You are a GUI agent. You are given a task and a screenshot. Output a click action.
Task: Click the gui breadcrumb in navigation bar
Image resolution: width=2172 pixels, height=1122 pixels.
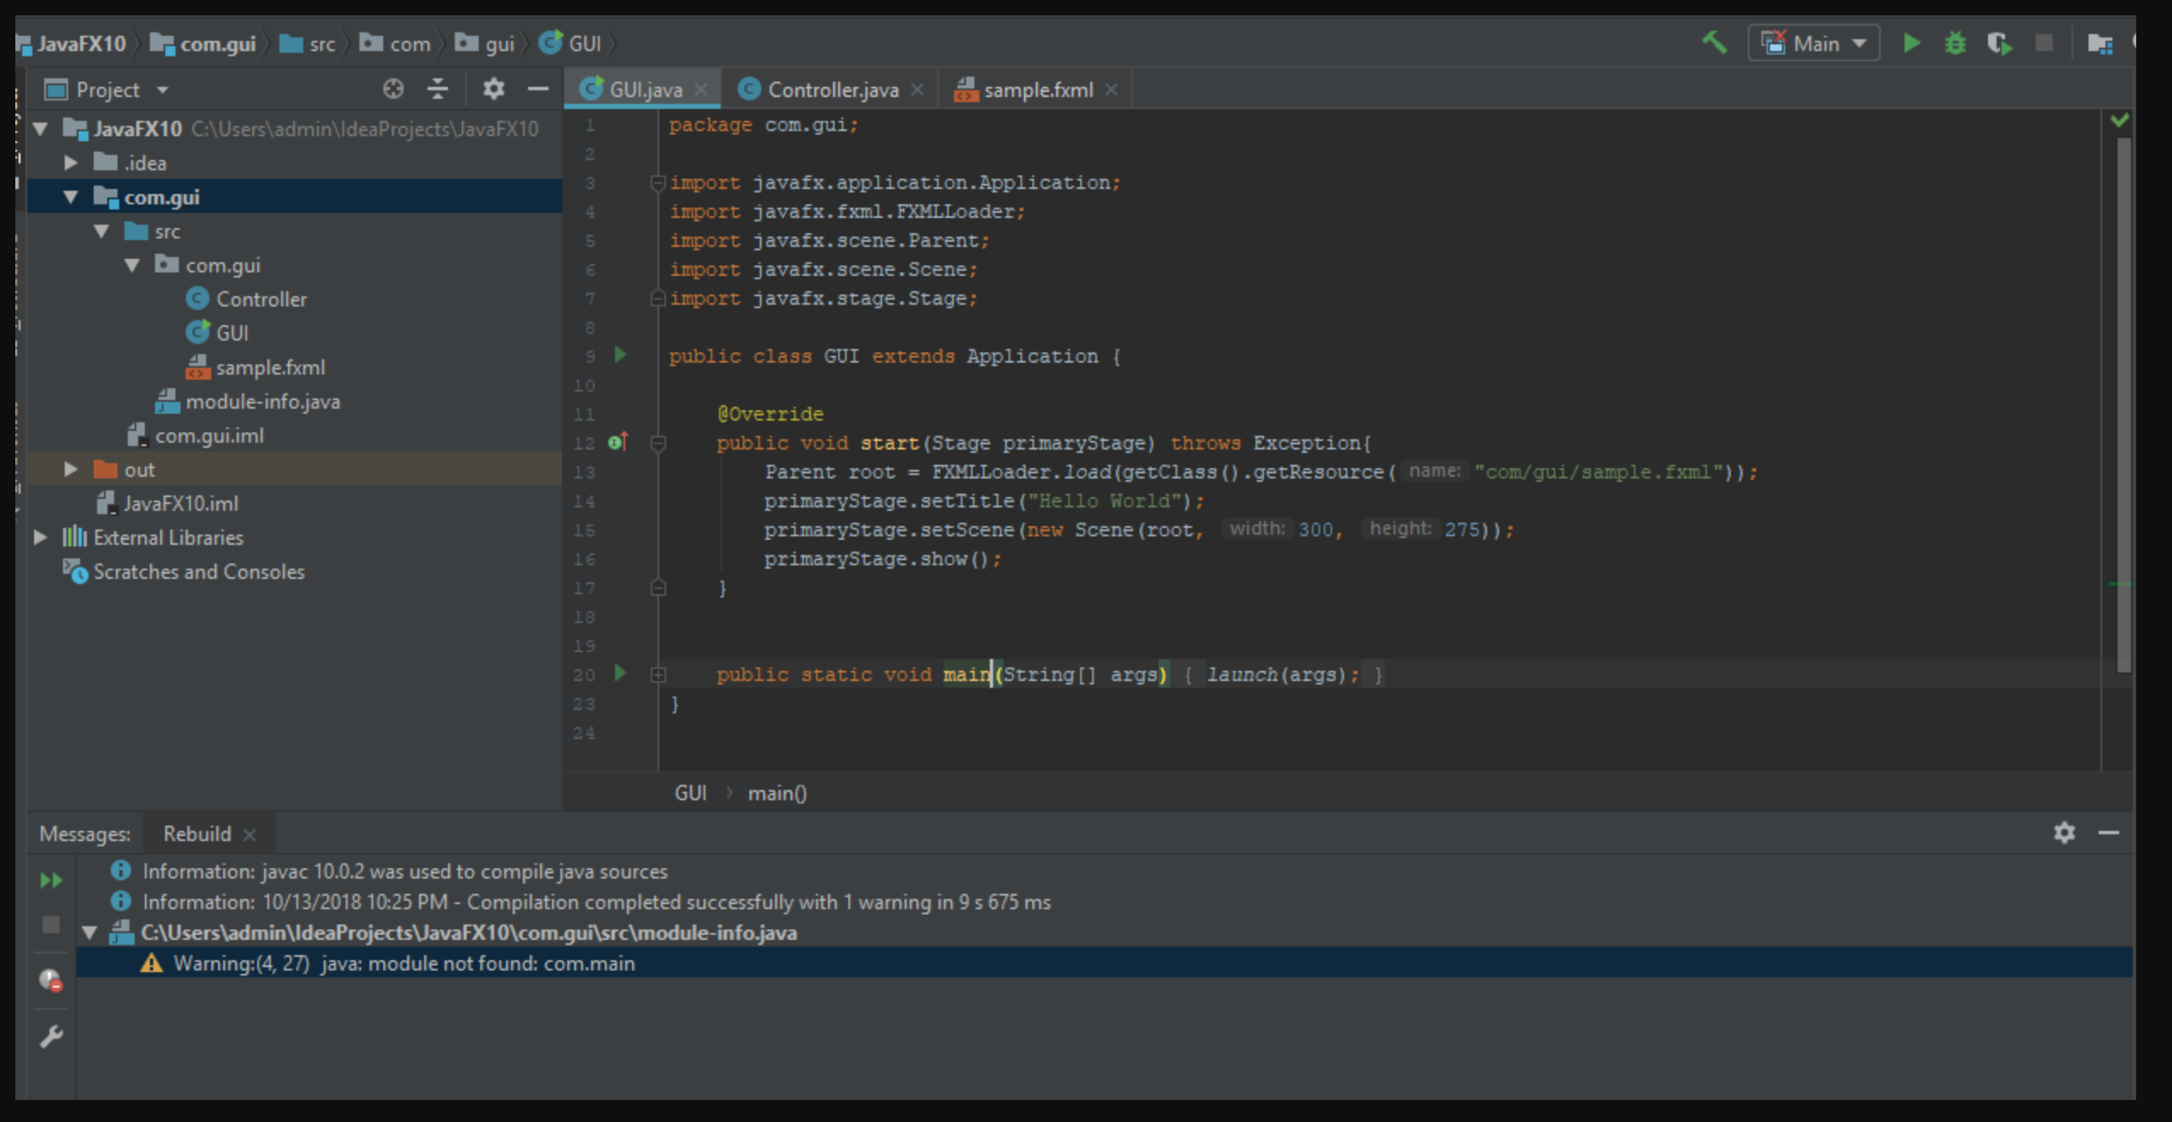coord(484,43)
